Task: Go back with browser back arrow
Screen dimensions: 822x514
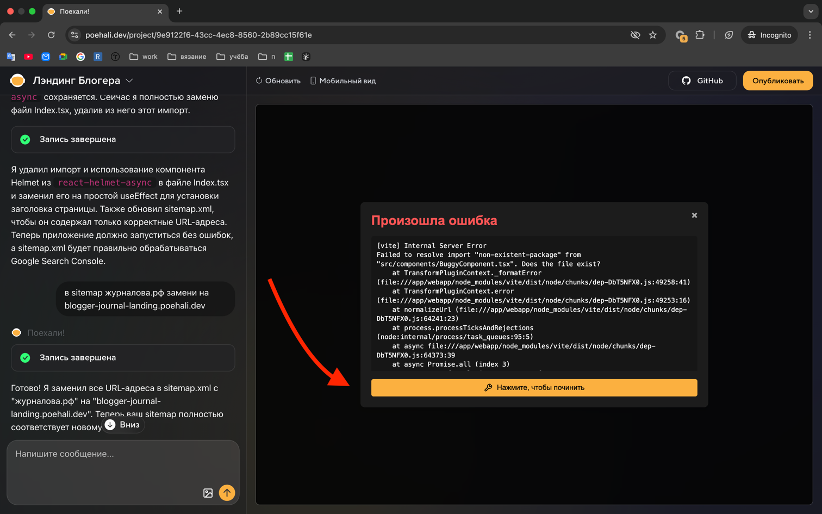Action: pos(12,35)
